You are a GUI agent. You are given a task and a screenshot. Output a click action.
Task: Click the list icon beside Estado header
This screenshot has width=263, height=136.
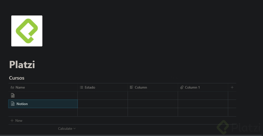click(x=81, y=87)
